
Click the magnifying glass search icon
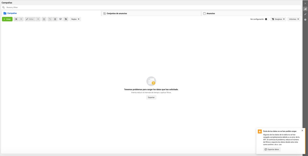point(3,7)
